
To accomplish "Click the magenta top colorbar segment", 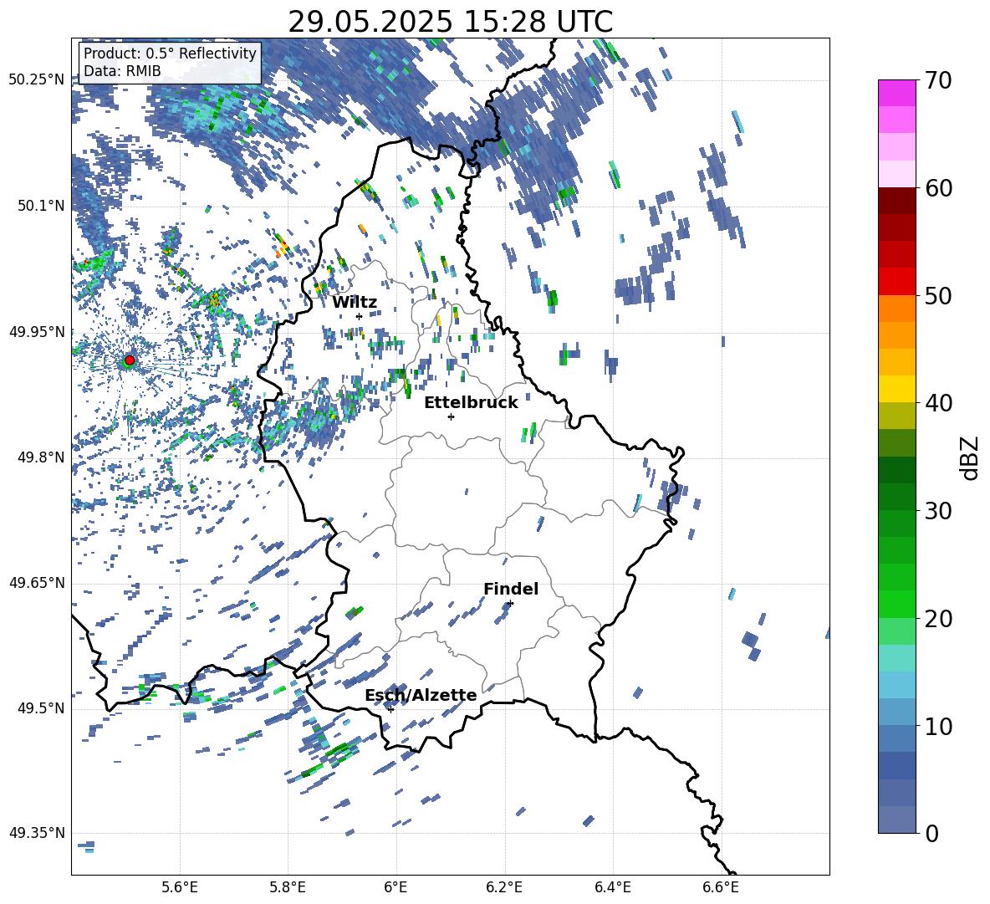I will click(x=897, y=94).
